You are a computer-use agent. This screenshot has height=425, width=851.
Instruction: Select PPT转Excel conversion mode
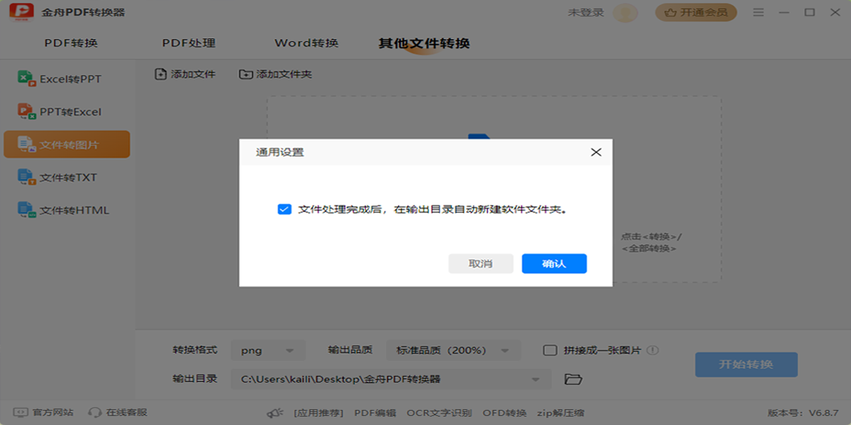pos(67,111)
